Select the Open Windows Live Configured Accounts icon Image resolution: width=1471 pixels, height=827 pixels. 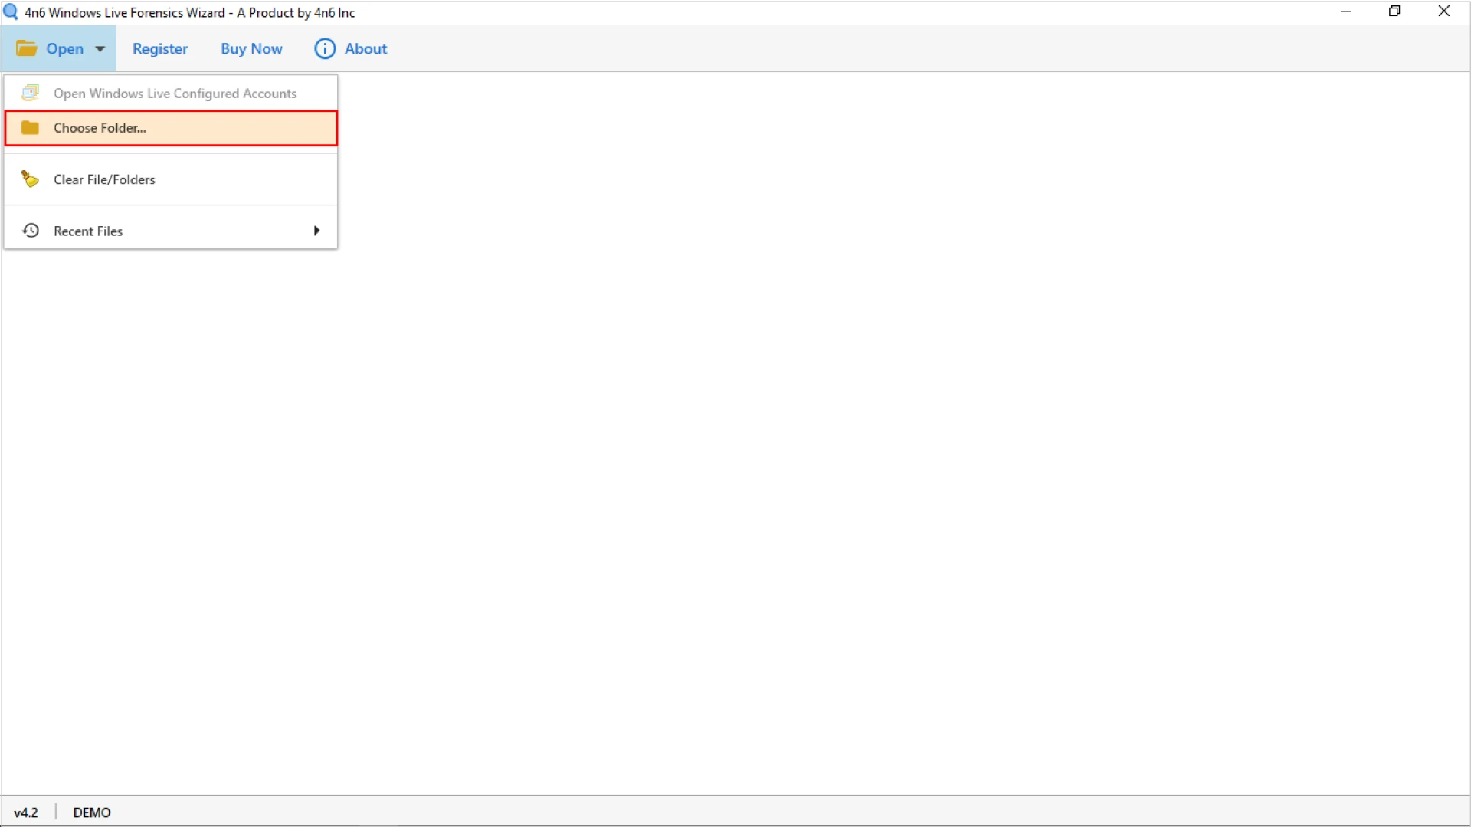coord(30,92)
